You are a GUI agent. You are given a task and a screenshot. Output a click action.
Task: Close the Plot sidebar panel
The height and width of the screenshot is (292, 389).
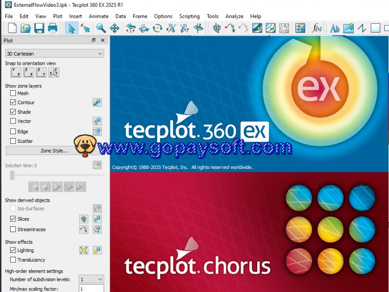103,40
